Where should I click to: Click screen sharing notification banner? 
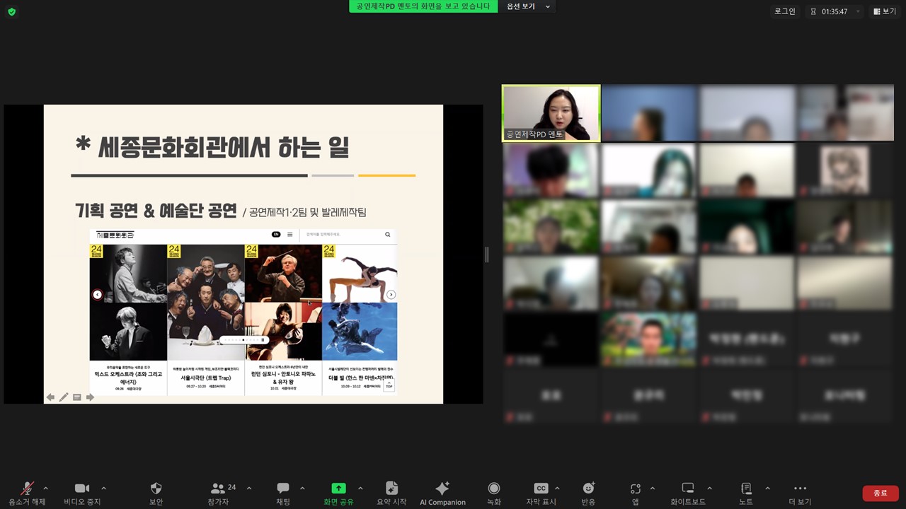tap(423, 6)
